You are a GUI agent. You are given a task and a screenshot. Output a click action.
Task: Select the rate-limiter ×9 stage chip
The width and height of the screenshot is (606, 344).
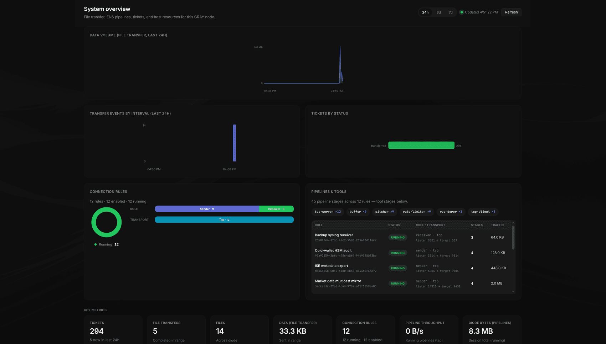point(417,212)
